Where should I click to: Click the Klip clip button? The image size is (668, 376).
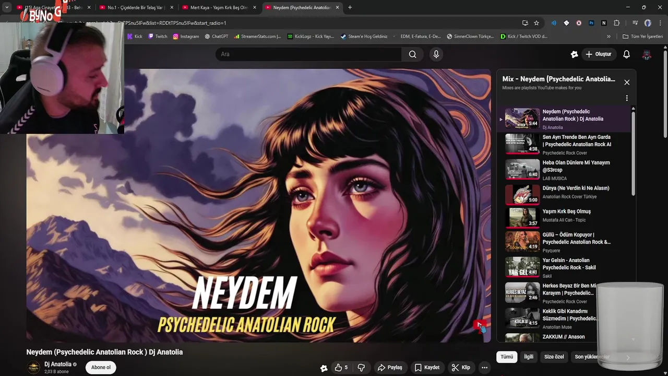coord(461,368)
